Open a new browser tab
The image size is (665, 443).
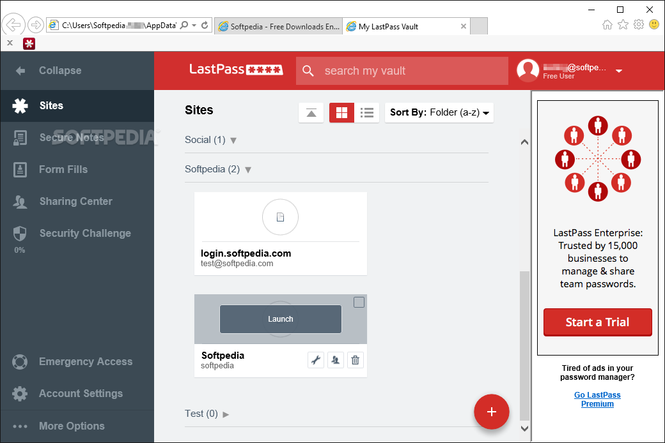tap(479, 26)
